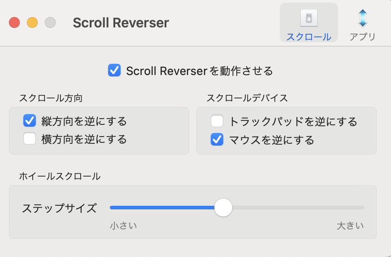
Task: Open the アプリ tab label
Action: point(362,37)
